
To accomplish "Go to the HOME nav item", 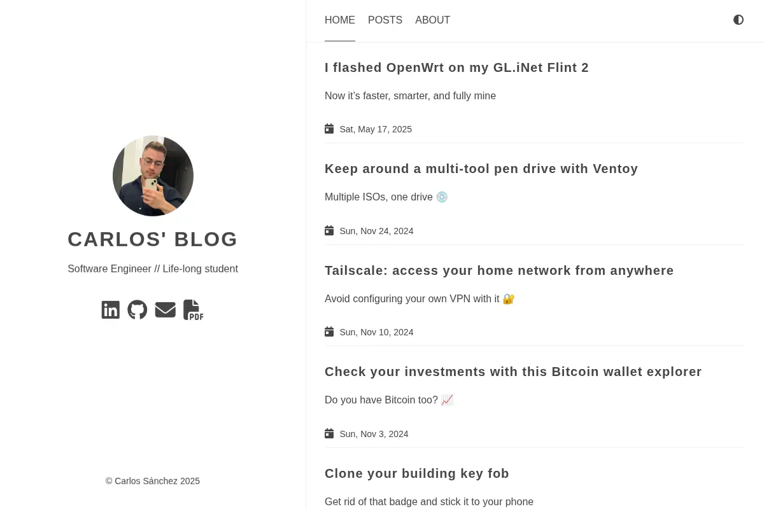I will click(x=340, y=20).
